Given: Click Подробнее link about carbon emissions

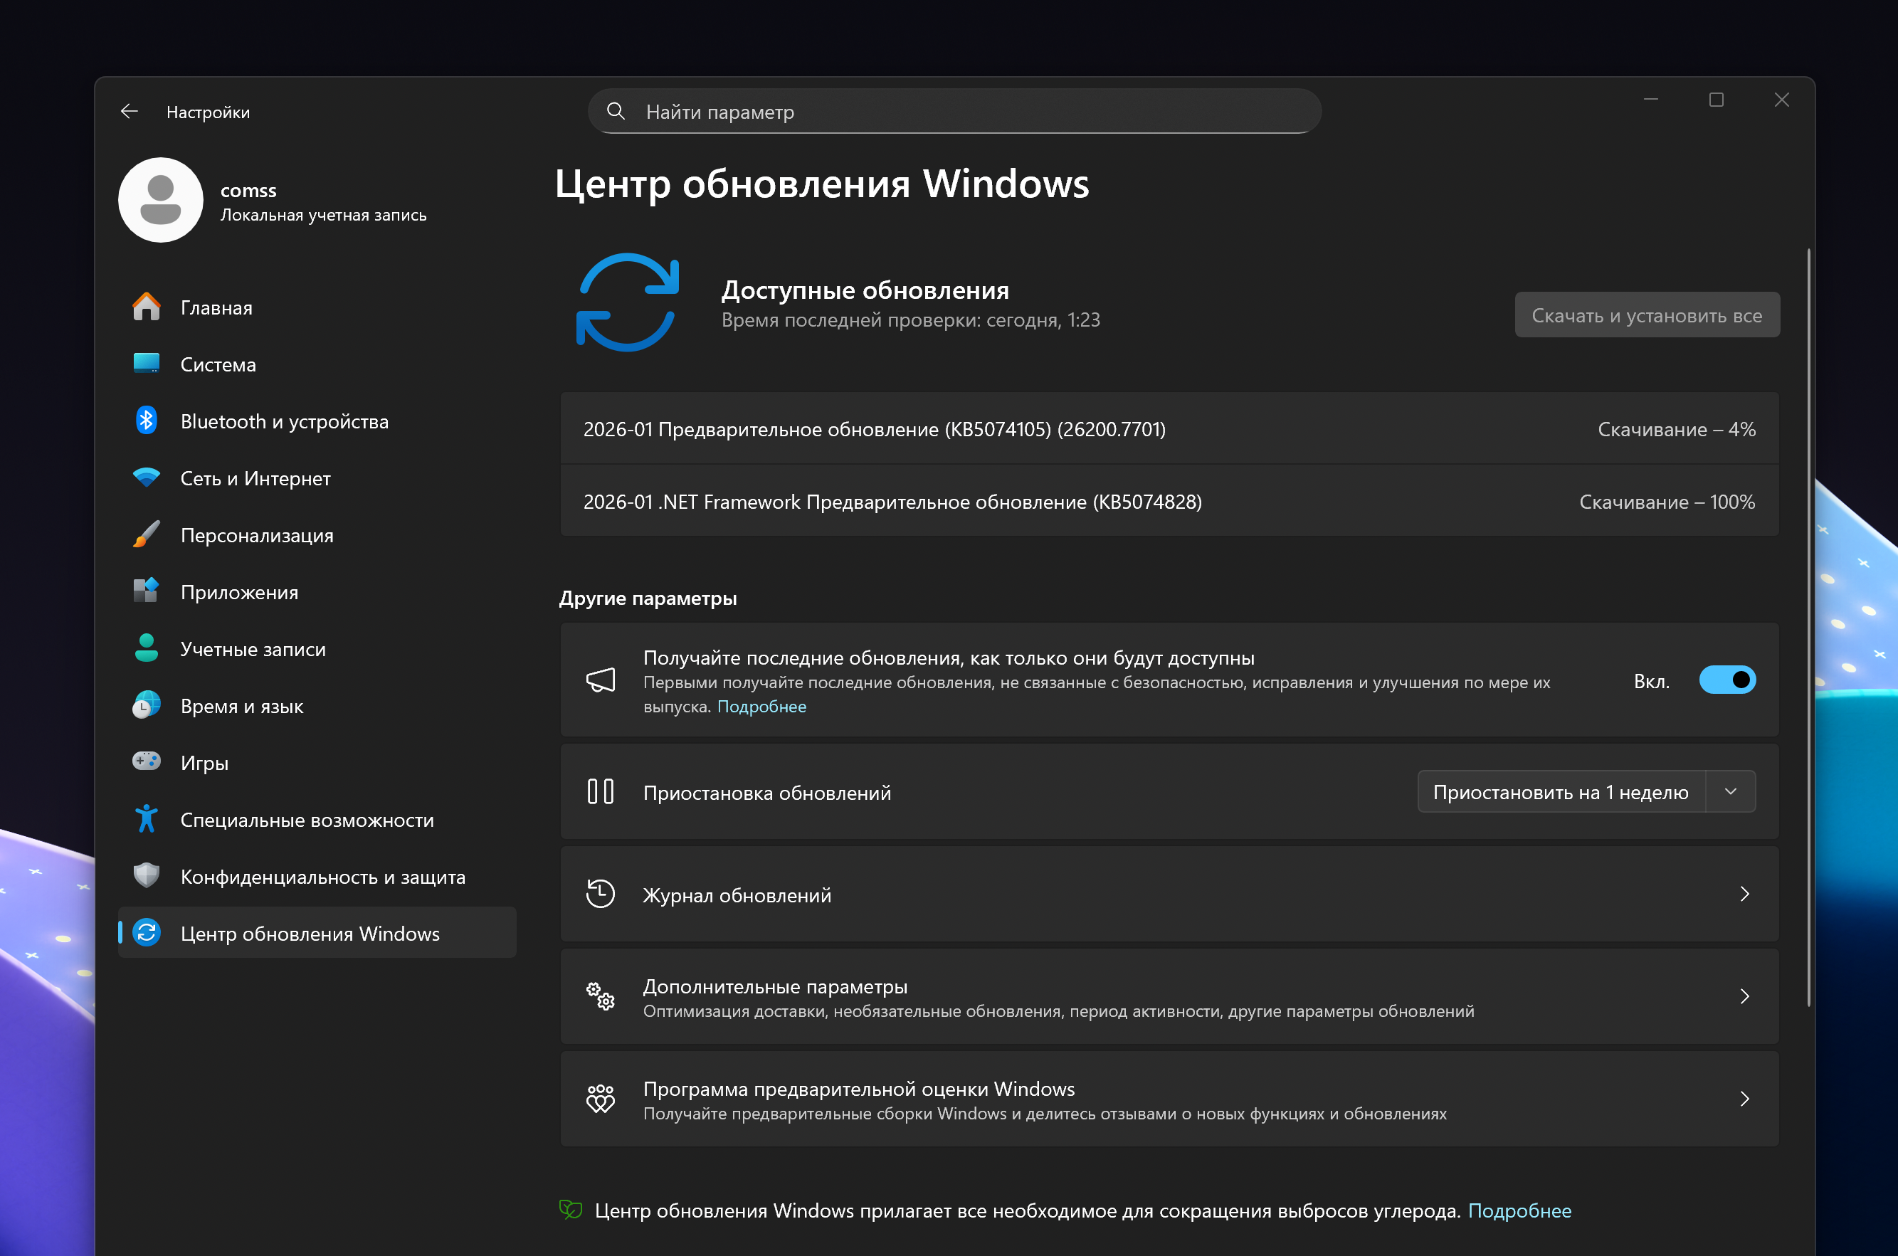Looking at the screenshot, I should click(1519, 1210).
